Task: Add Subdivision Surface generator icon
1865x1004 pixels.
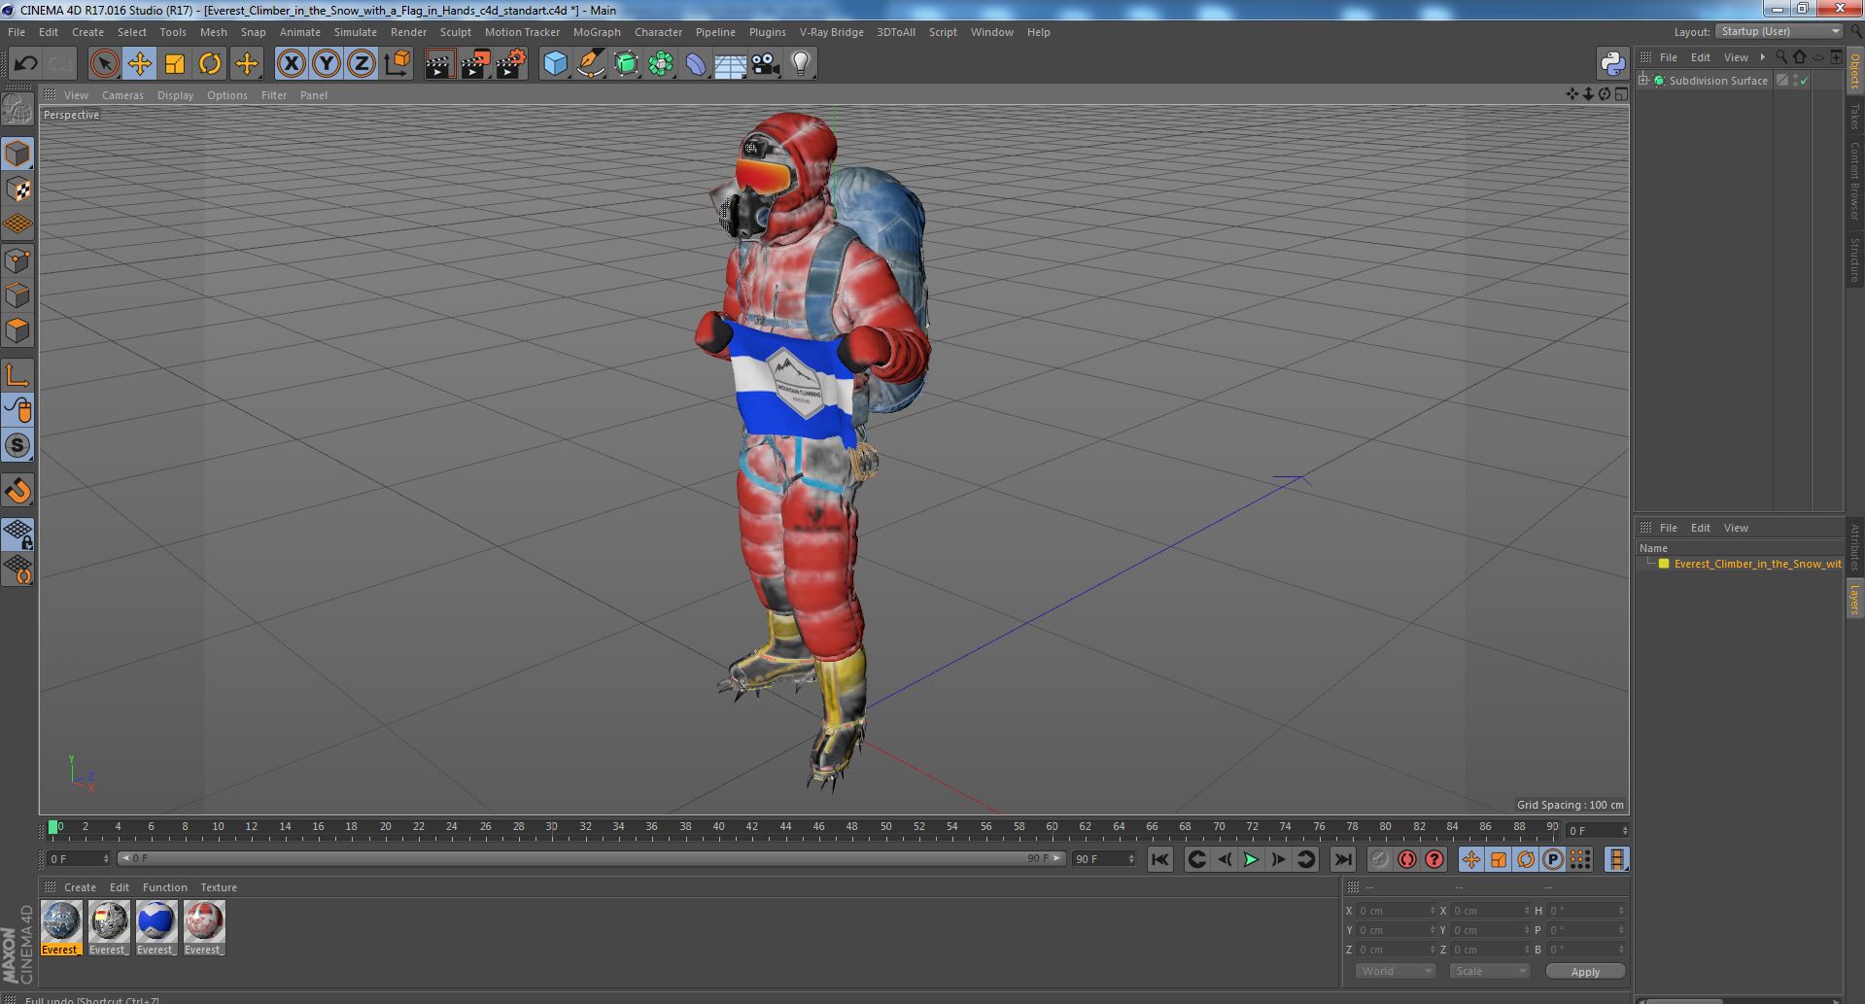Action: (626, 64)
